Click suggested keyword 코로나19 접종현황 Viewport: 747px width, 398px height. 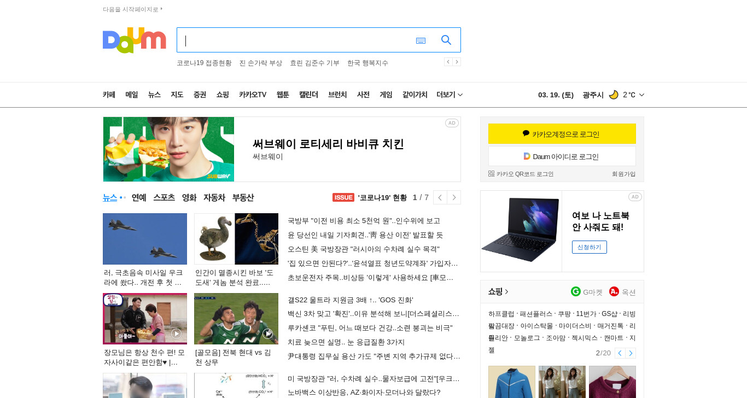[204, 63]
